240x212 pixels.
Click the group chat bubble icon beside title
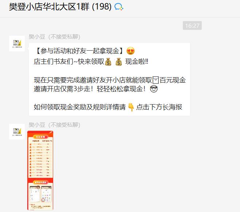tap(119, 7)
